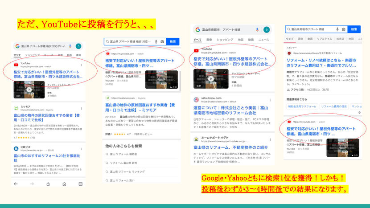Open the three-dot menu beside the satoubisou.com result
This screenshot has height=208, width=370.
[x=270, y=100]
